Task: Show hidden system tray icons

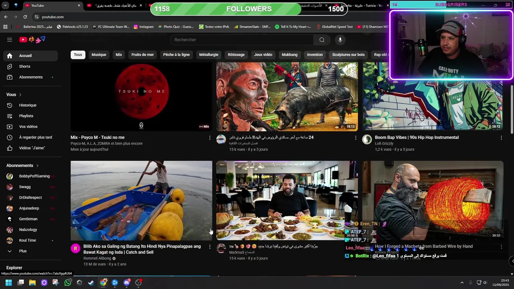Action: [462, 283]
